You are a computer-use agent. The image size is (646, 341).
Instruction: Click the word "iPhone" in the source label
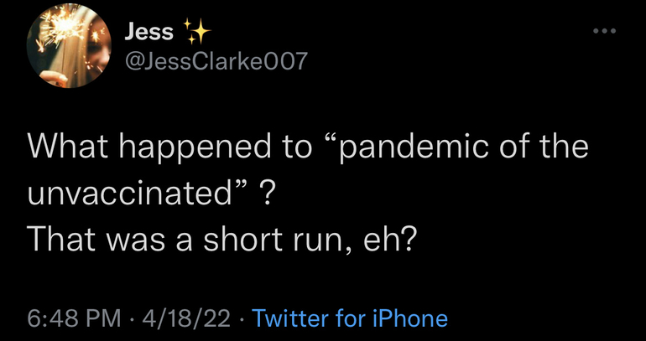point(409,318)
